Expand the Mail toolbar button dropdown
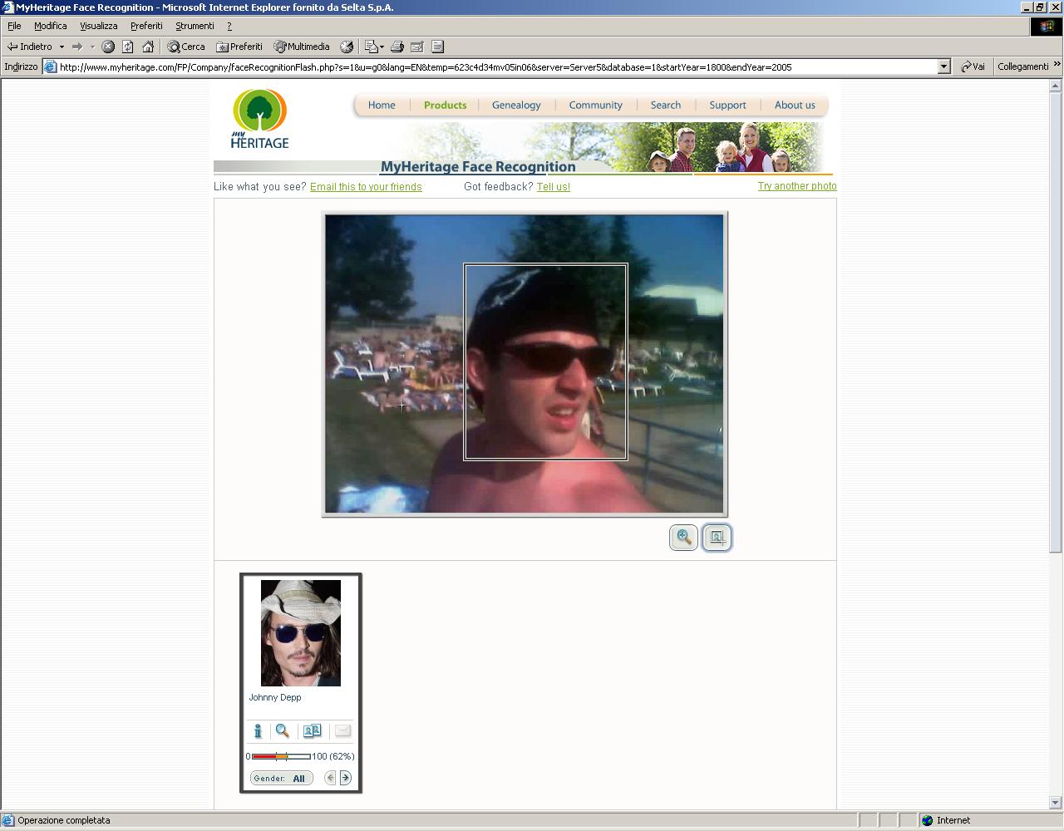Viewport: 1064px width, 831px height. (382, 47)
